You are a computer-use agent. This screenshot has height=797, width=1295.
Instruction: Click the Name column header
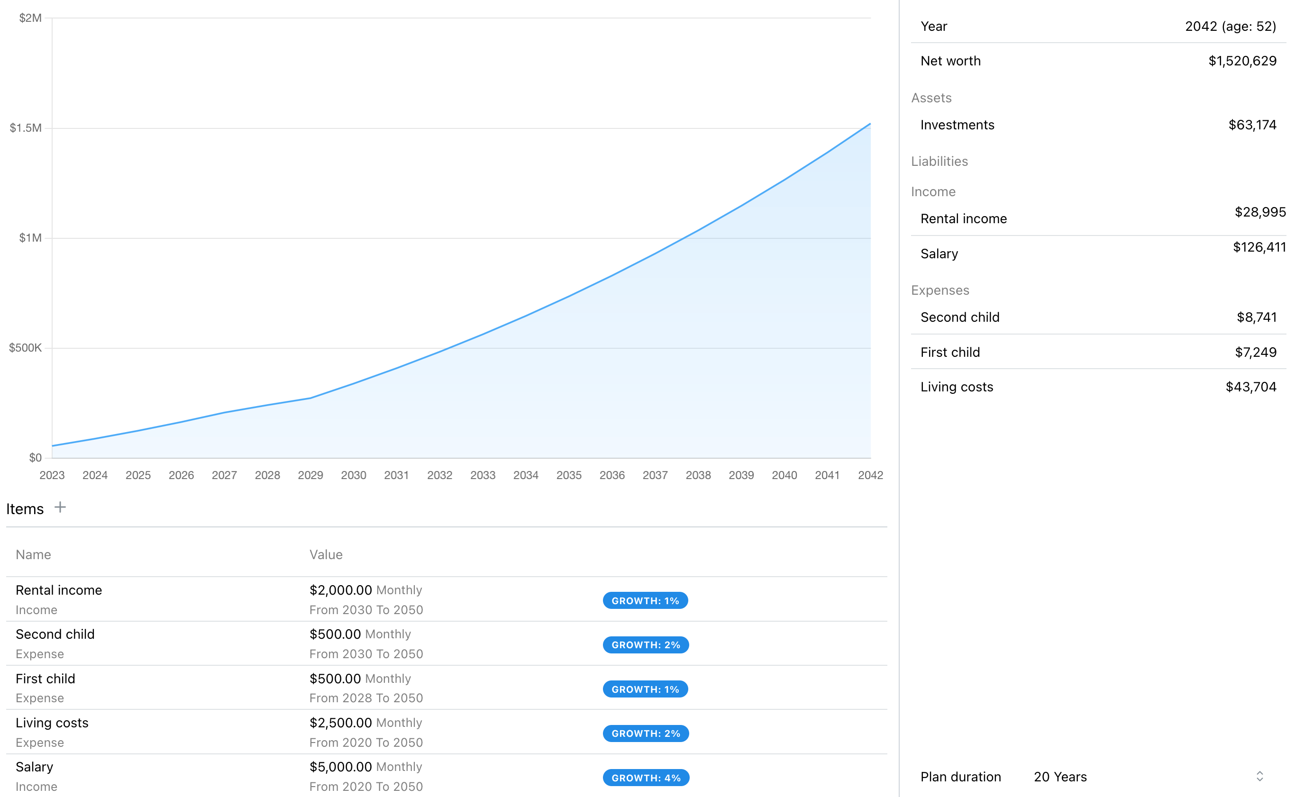tap(33, 554)
